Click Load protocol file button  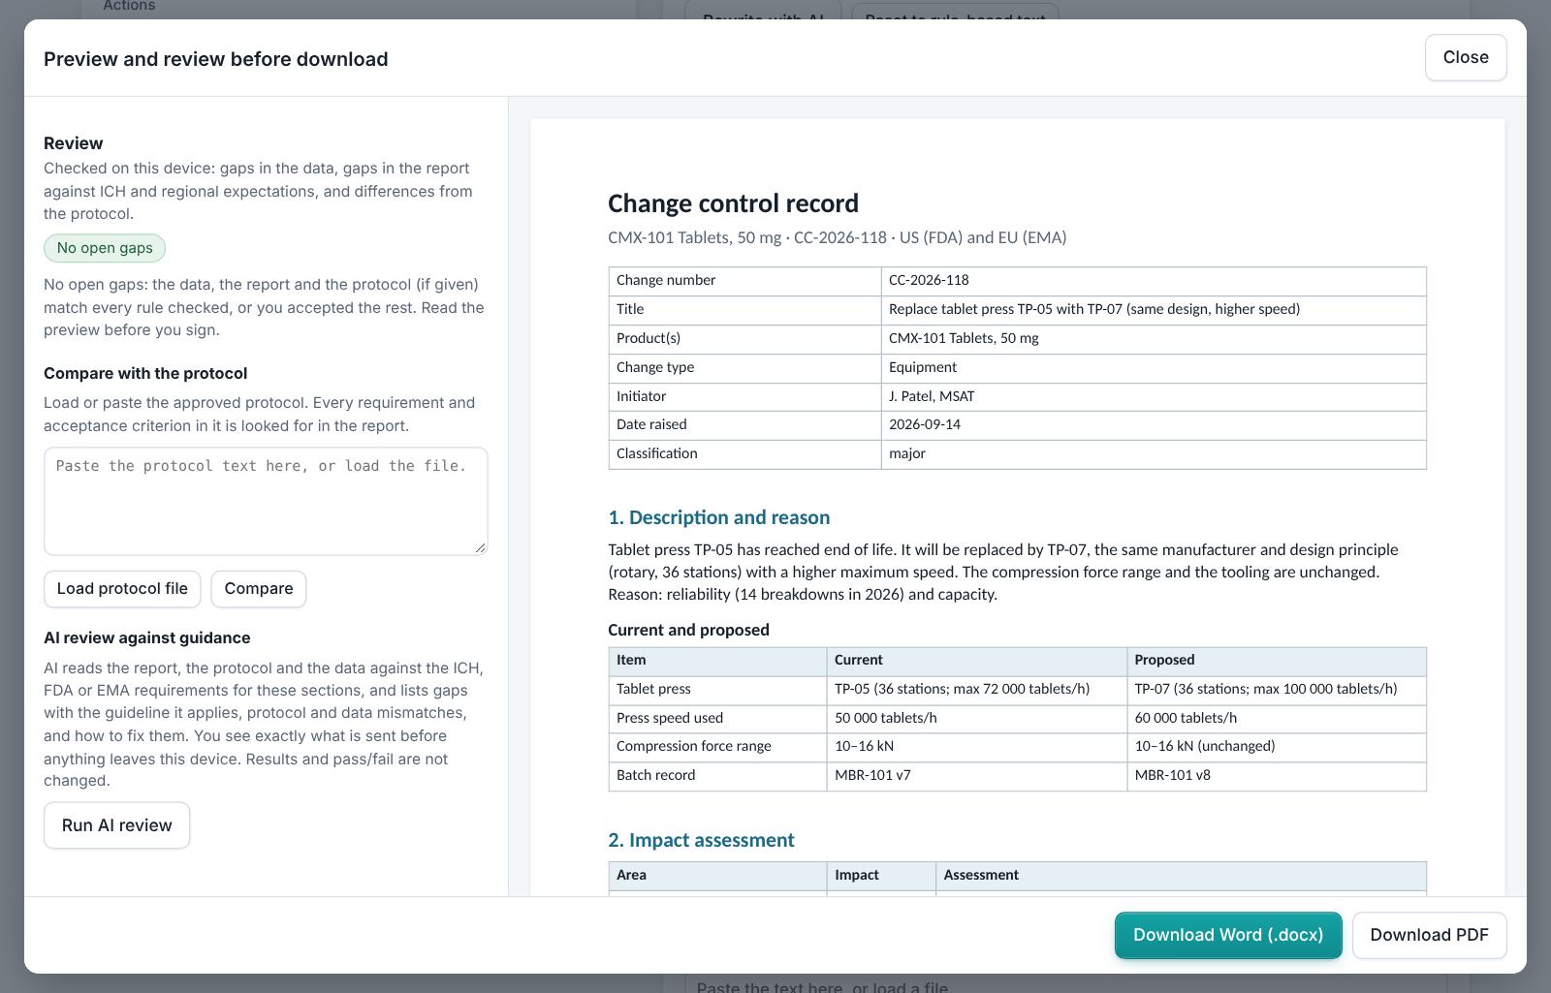[x=122, y=589]
